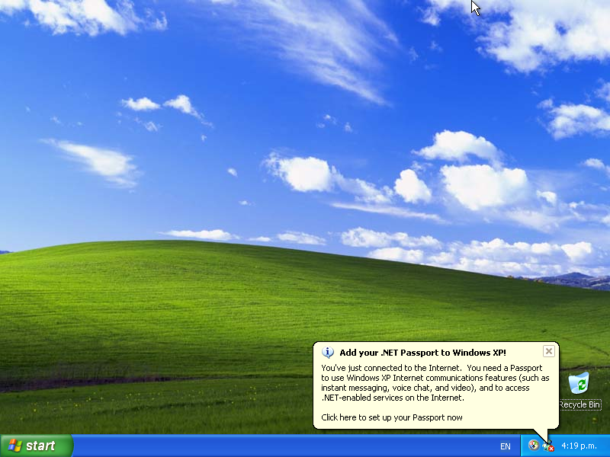Click the Windows Messenger tray icon
This screenshot has width=610, height=457.
click(548, 446)
